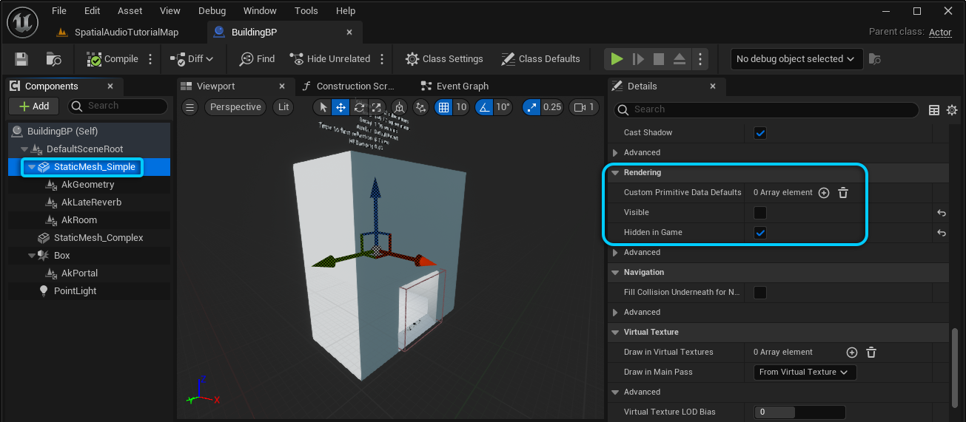This screenshot has width=966, height=422.
Task: Click the Browse to asset icon
Action: (54, 59)
